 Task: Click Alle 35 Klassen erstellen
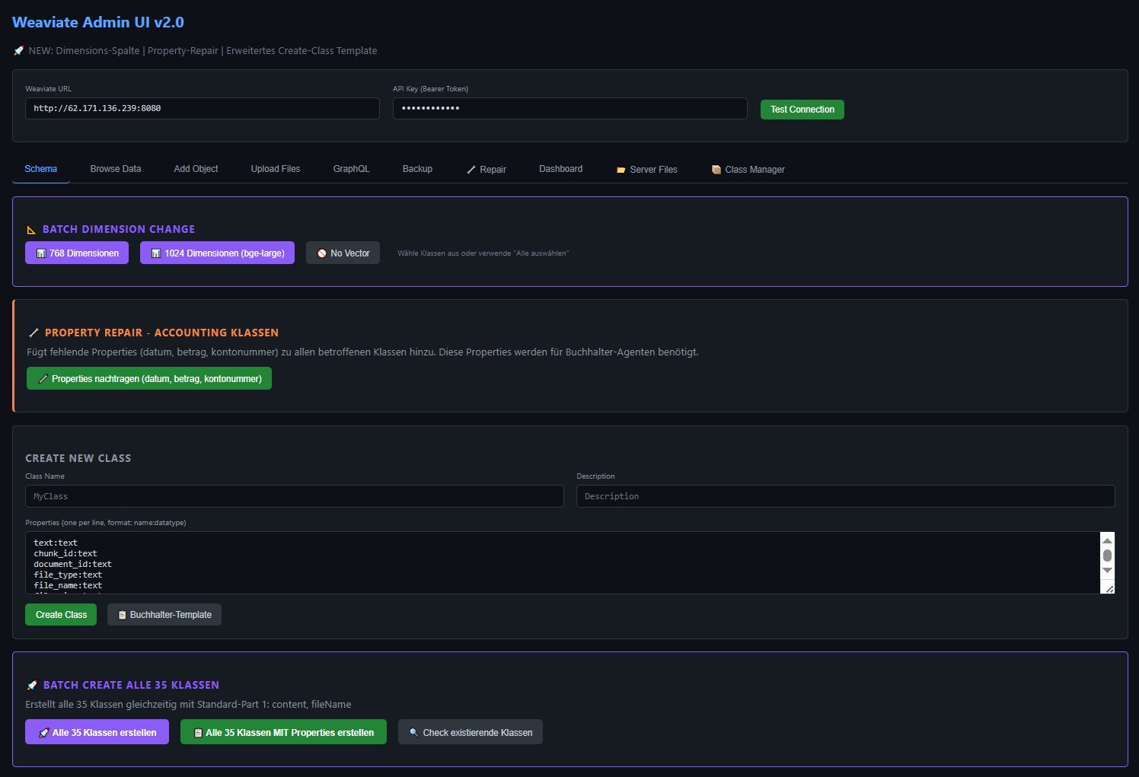(97, 732)
